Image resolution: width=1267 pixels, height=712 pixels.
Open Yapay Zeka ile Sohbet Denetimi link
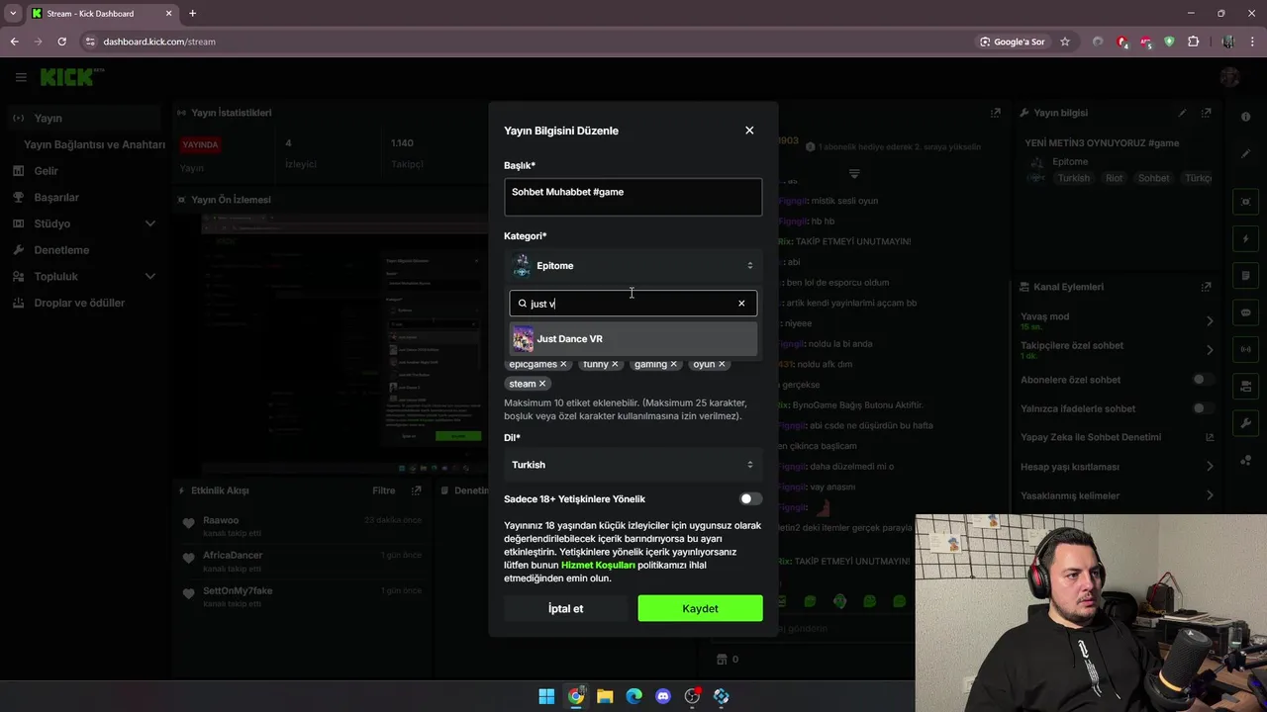click(1117, 437)
